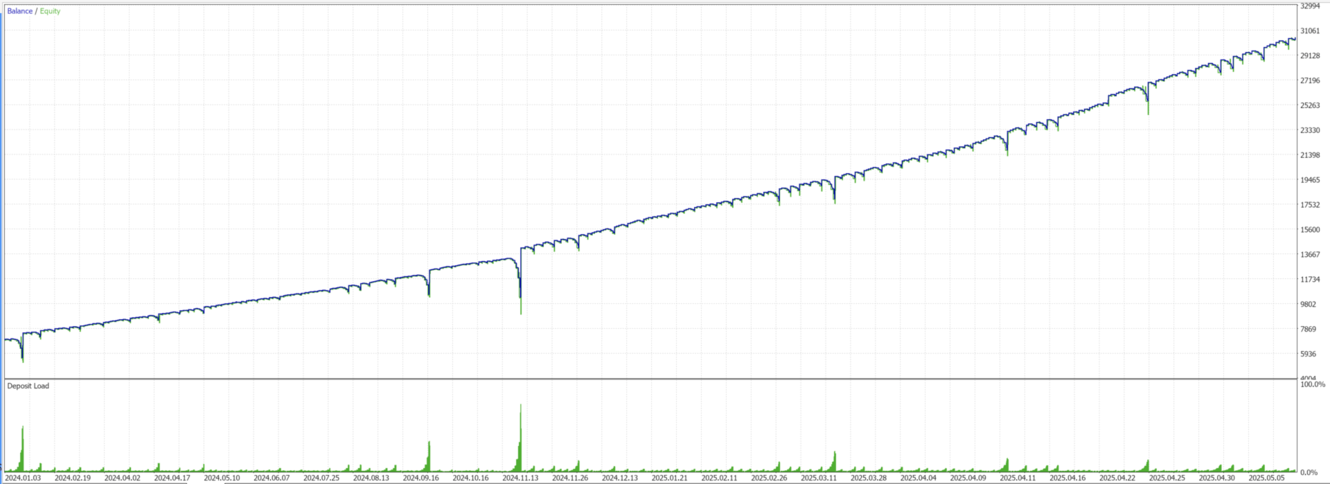Select the 2024.05.10 date label

pos(222,478)
